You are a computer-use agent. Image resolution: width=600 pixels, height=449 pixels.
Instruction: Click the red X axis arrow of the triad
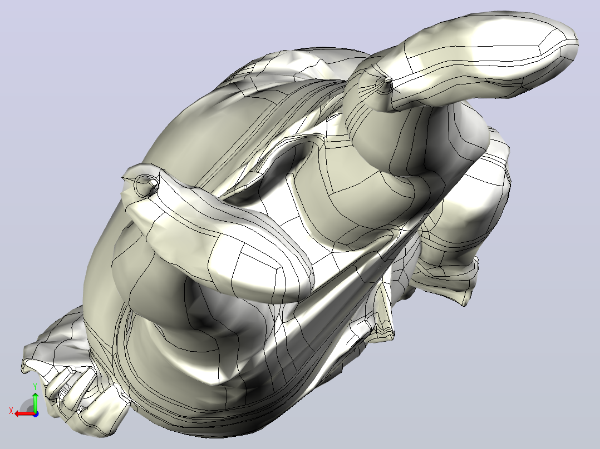pyautogui.click(x=24, y=414)
